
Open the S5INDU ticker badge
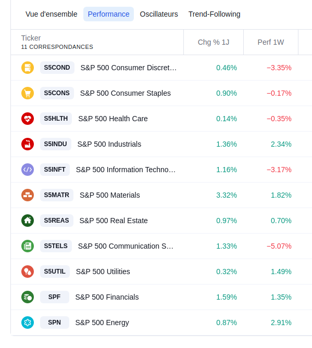click(56, 144)
